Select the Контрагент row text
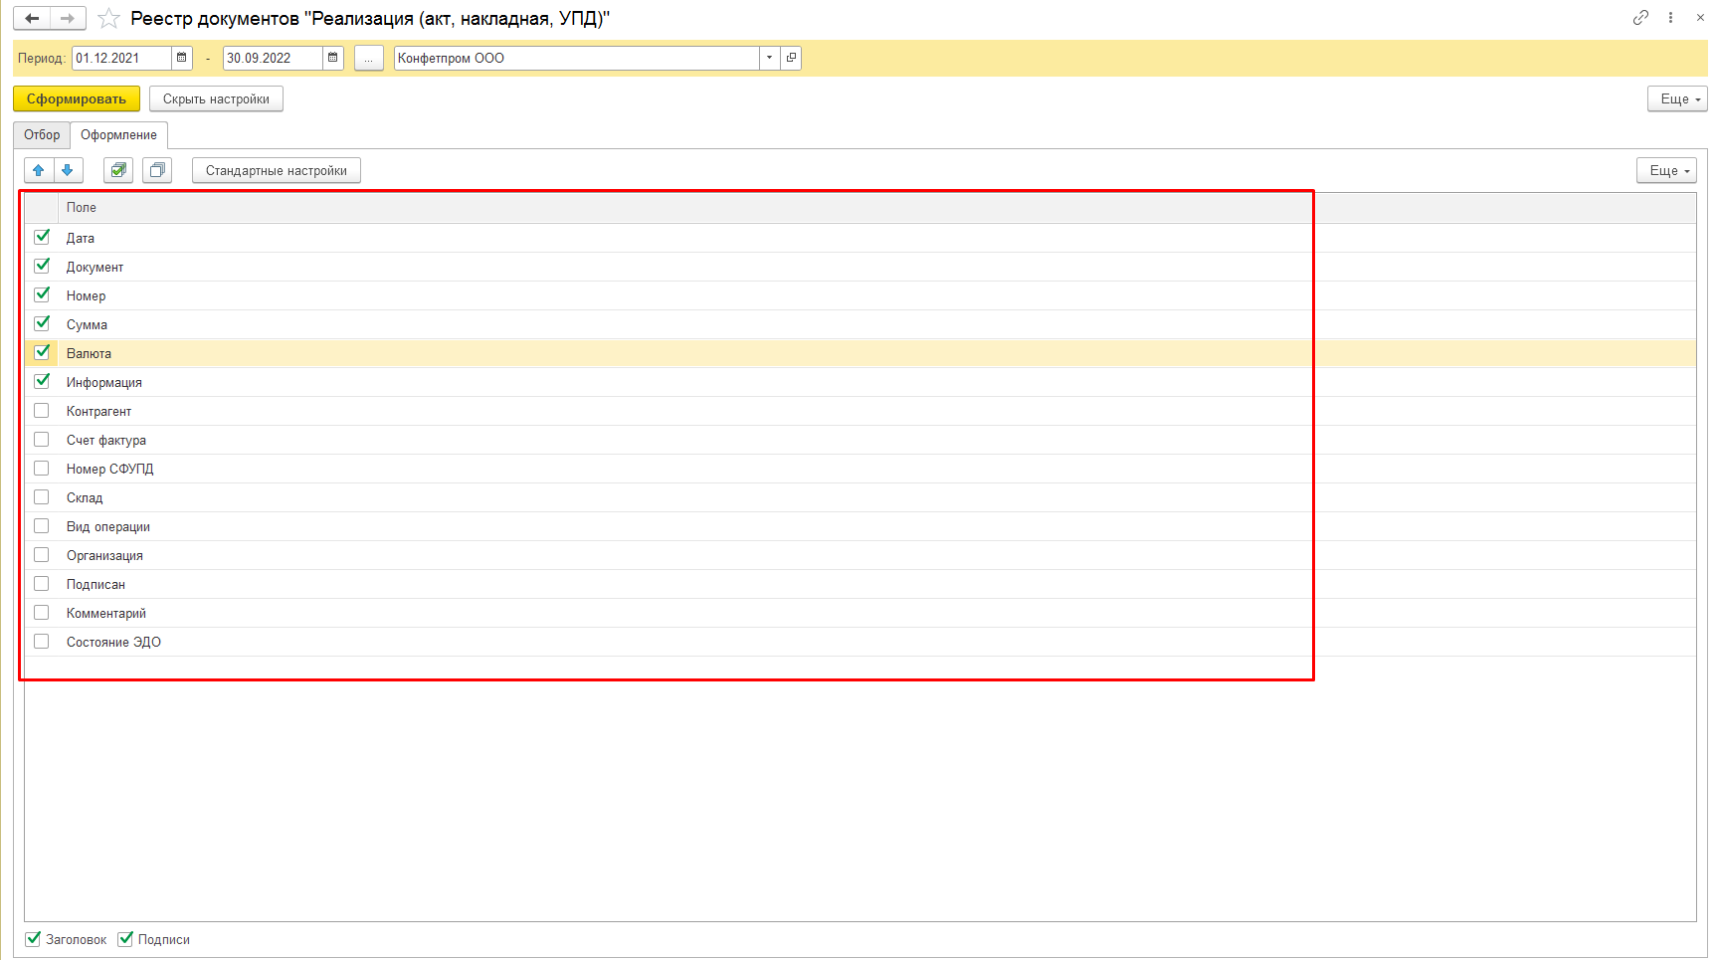Image resolution: width=1716 pixels, height=960 pixels. coord(98,411)
